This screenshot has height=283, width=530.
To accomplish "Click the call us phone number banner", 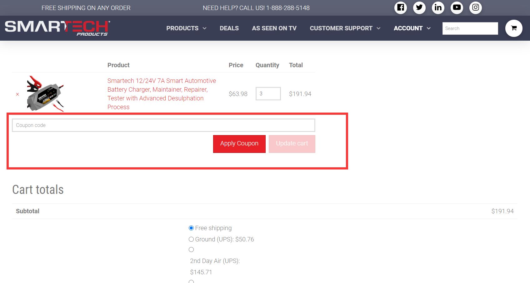I will (x=256, y=8).
